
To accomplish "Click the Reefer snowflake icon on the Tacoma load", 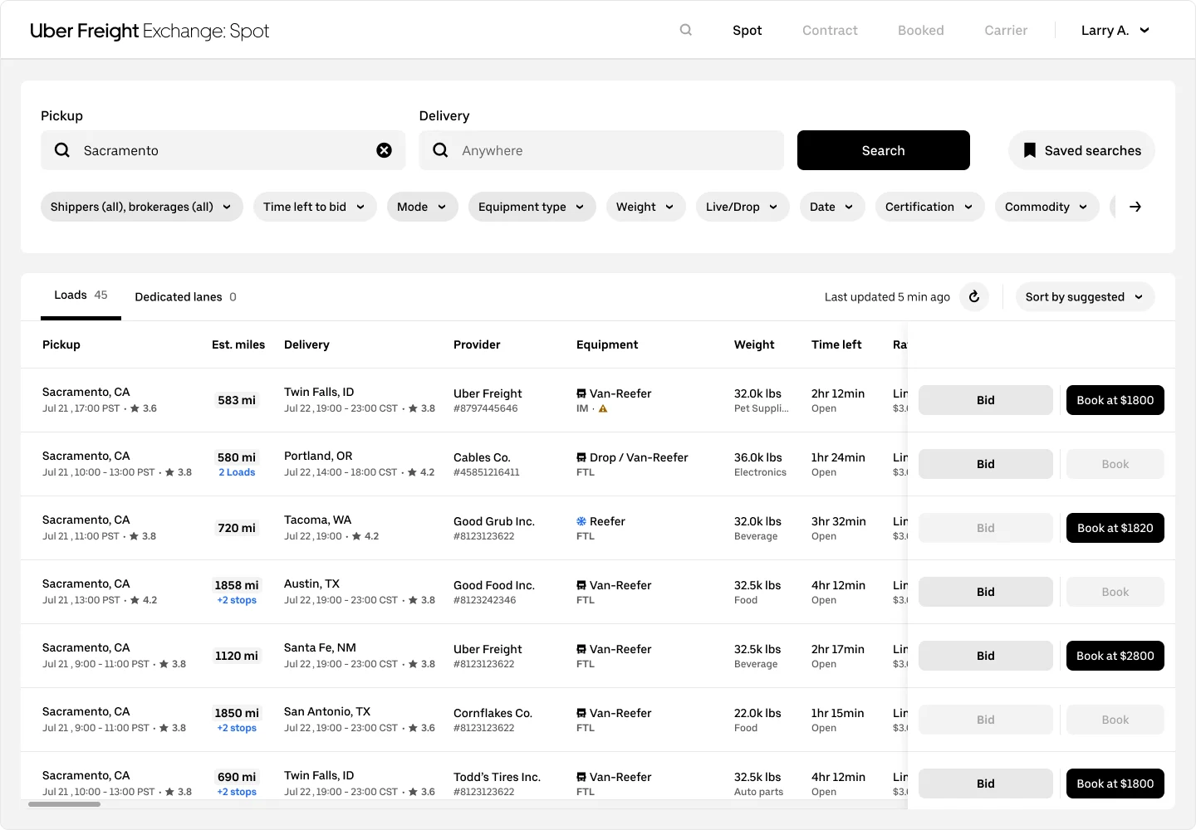I will tap(581, 521).
